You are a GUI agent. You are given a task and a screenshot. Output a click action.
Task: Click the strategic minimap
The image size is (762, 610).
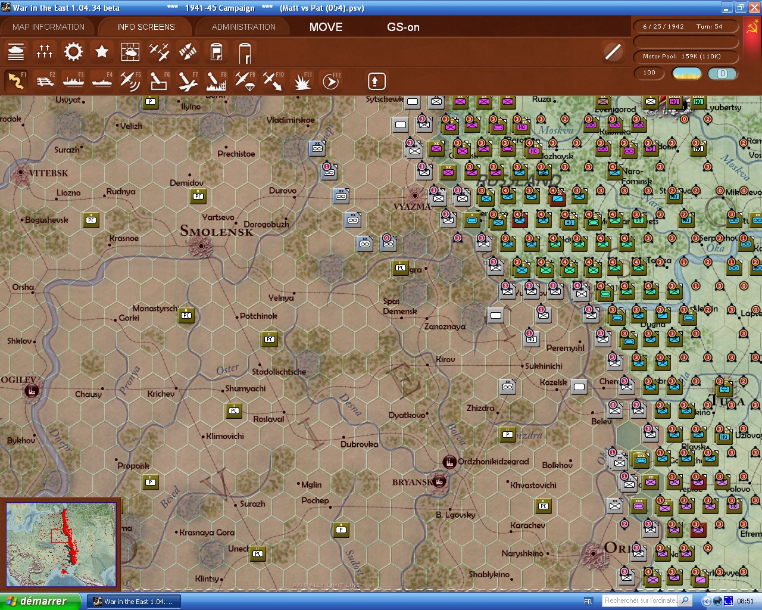click(x=61, y=544)
